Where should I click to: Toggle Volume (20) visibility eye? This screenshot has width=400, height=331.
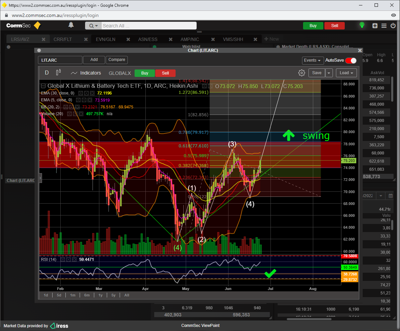click(x=69, y=114)
